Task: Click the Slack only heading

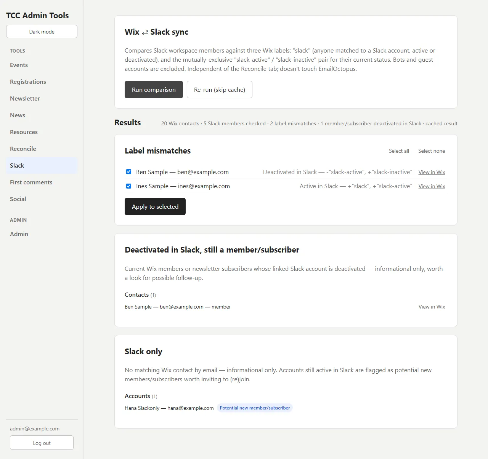Action: tap(143, 352)
